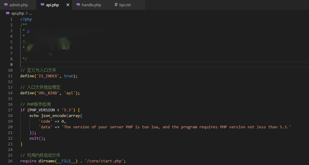Image resolution: width=309 pixels, height=165 pixels.
Task: Click the exit() call on line 22
Action: [x=38, y=138]
